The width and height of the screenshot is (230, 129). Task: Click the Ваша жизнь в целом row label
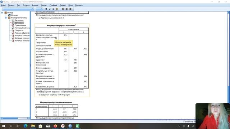(x=45, y=87)
